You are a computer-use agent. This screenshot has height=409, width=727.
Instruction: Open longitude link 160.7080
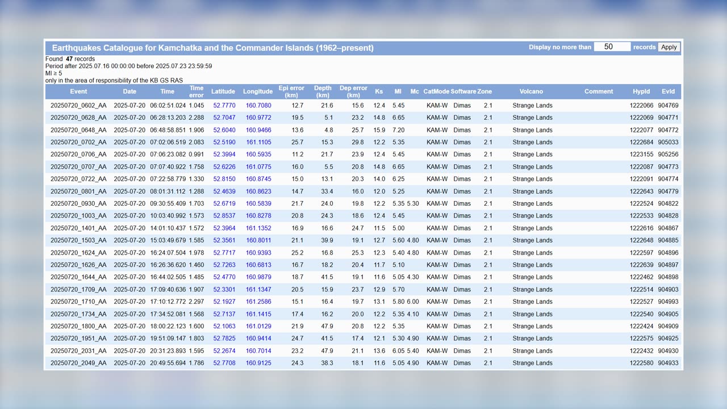pyautogui.click(x=258, y=106)
